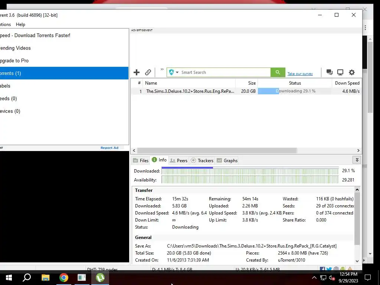380x285 pixels.
Task: Select The.Sims.3.Deluxe torrent row
Action: tap(246, 91)
